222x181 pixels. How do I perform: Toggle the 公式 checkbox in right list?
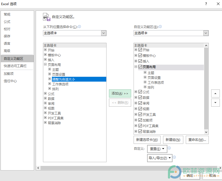140,92
